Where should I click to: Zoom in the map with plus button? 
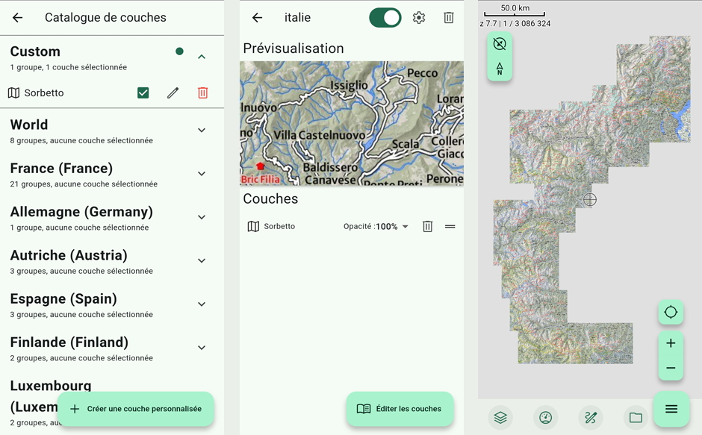click(x=671, y=343)
